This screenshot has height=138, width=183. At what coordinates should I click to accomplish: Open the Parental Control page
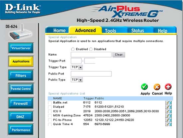pyautogui.click(x=21, y=89)
